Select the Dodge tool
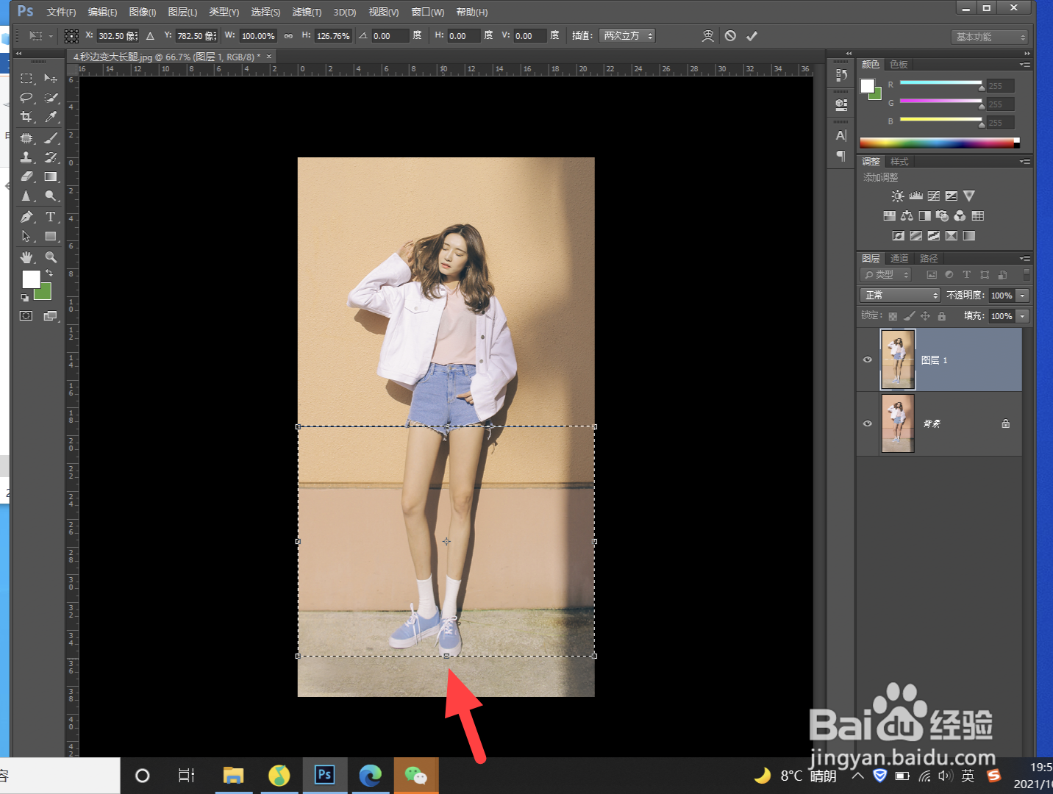Screen dimensions: 1053x794 tap(51, 196)
